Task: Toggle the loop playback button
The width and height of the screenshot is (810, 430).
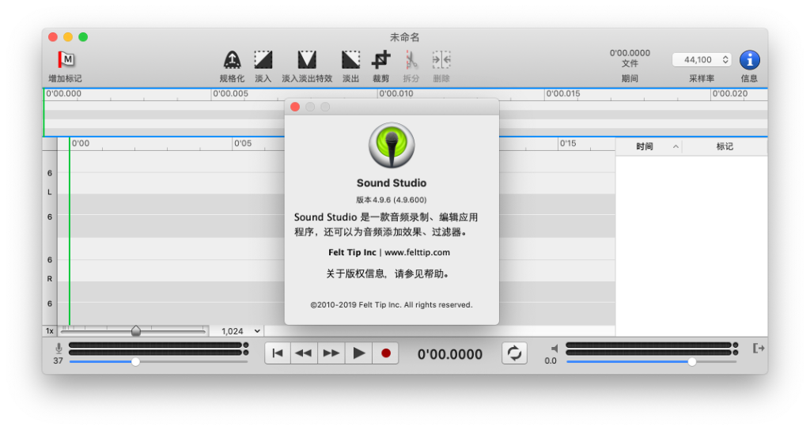Action: pyautogui.click(x=514, y=353)
